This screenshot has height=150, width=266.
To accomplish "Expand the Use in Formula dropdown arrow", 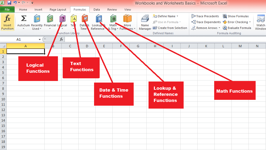I will [180, 22].
